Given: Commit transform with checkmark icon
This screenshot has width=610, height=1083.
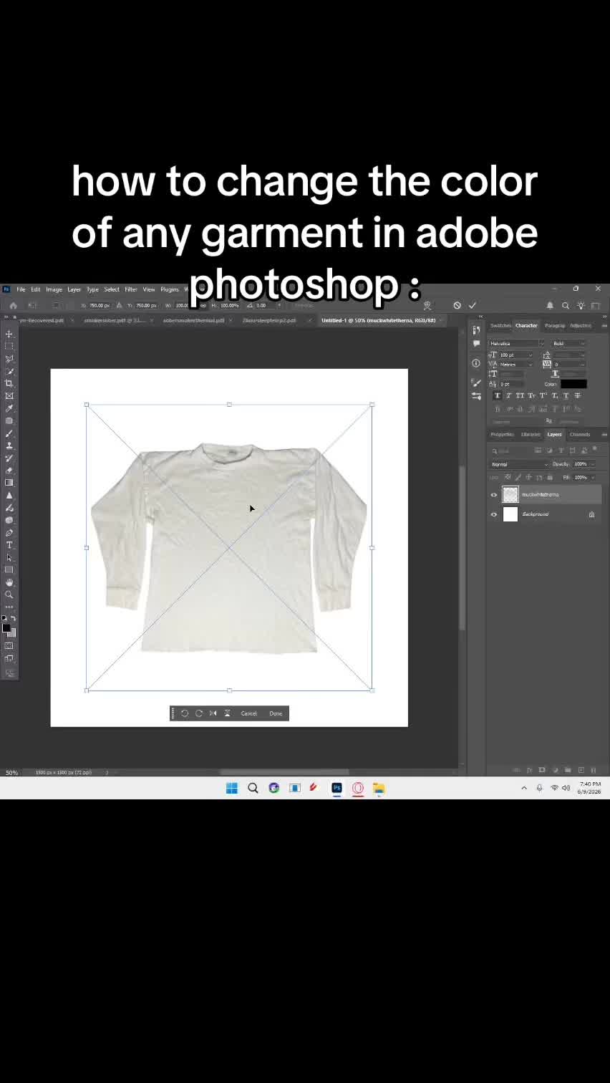Looking at the screenshot, I should tap(473, 305).
